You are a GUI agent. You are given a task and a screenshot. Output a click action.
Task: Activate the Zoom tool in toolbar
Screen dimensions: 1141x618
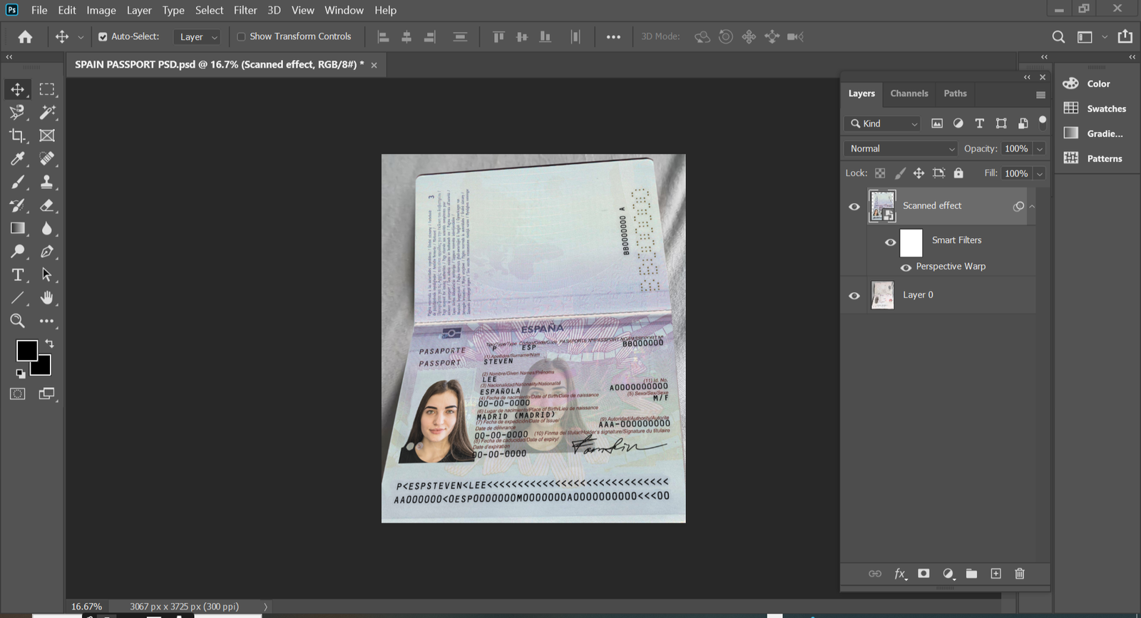pos(17,321)
